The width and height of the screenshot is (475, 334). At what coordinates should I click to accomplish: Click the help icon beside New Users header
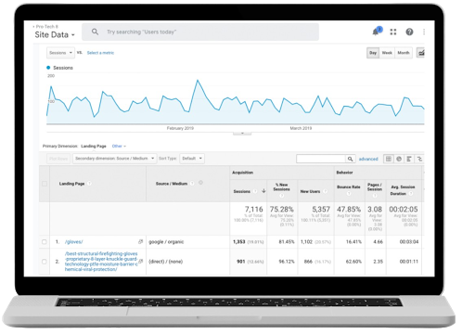325,191
